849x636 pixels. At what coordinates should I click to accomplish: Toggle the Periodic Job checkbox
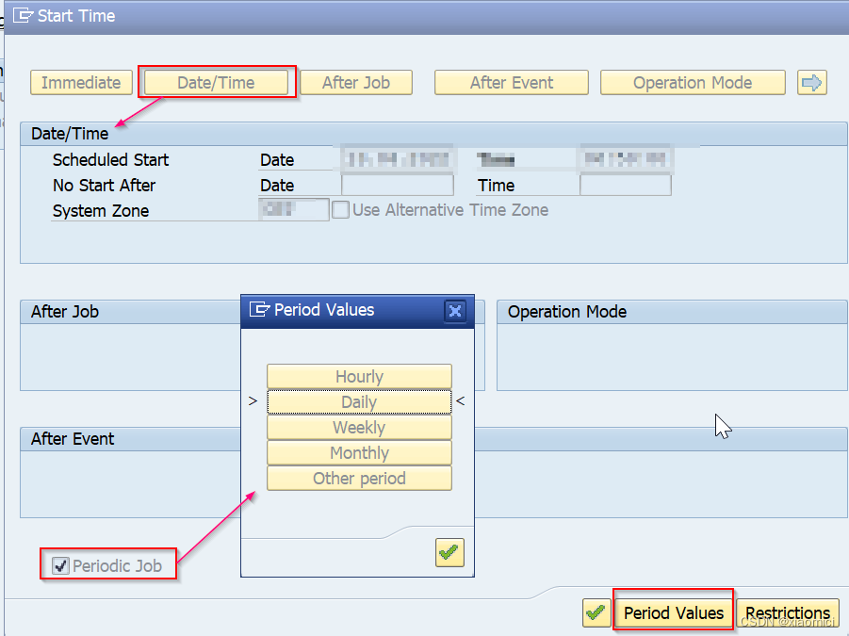point(60,566)
